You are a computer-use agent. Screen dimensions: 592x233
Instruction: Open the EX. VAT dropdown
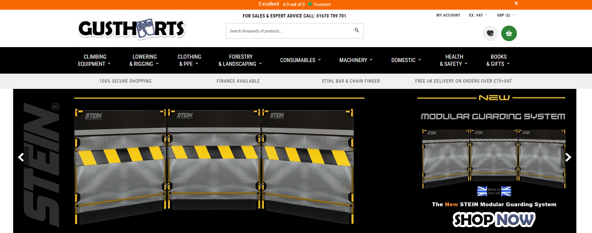point(478,15)
